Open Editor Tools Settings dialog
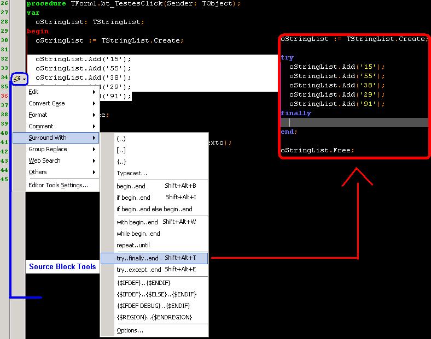 [59, 185]
